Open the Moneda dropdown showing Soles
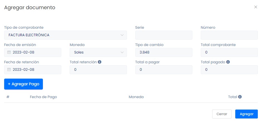Screen dimensions: 262x126 (x=98, y=52)
